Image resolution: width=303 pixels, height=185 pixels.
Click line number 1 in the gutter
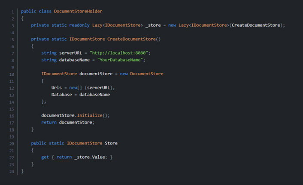point(12,11)
